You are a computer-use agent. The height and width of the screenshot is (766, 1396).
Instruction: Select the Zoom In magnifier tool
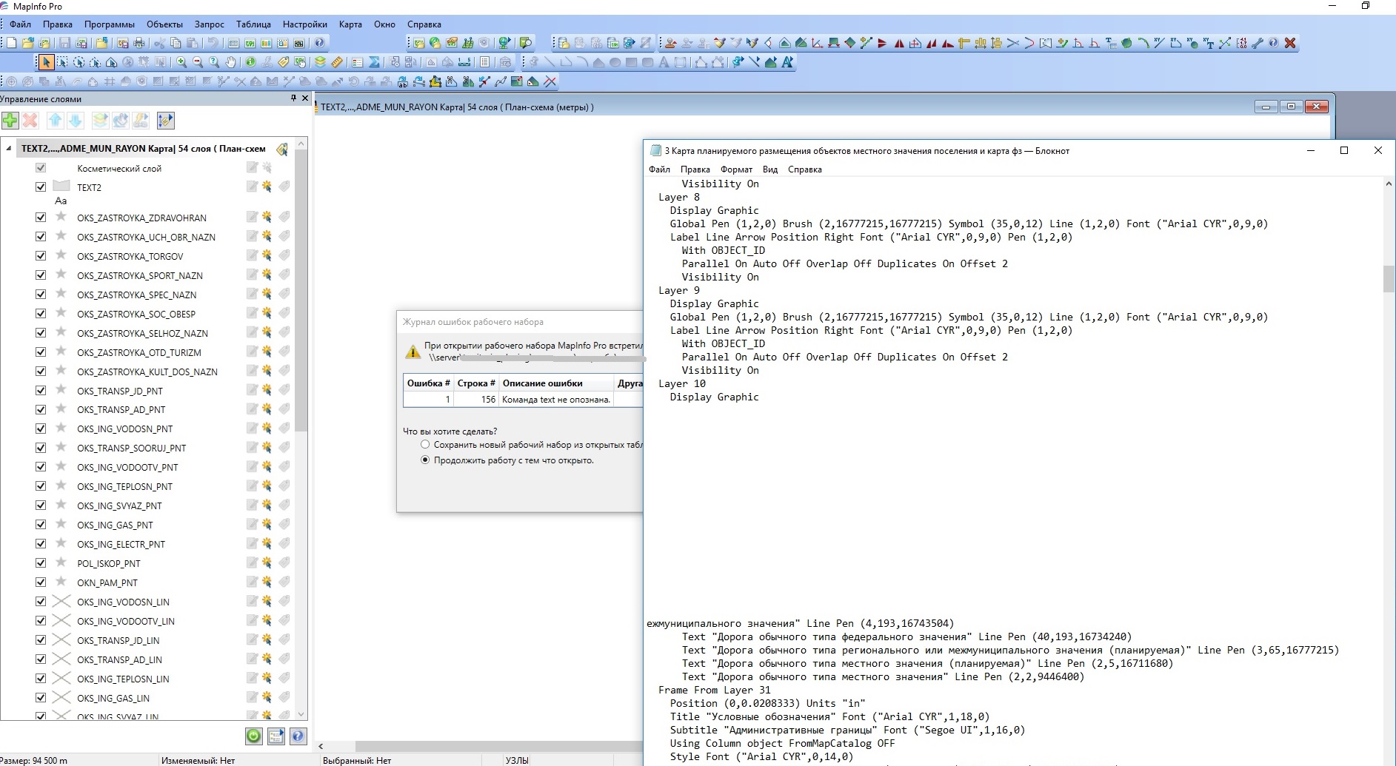[x=181, y=62]
